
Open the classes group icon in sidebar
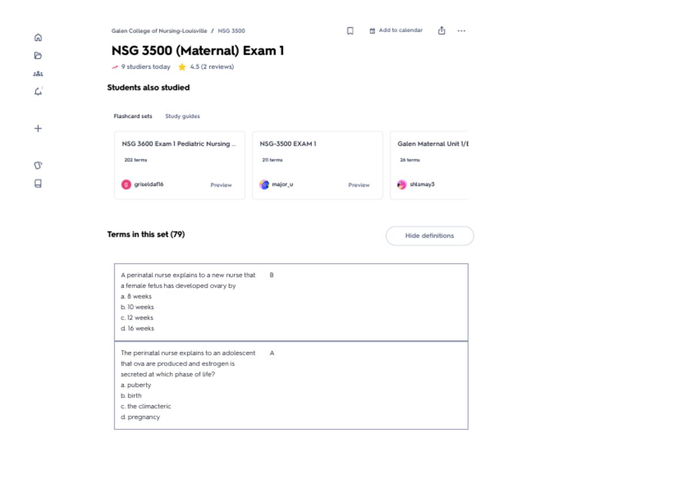38,74
